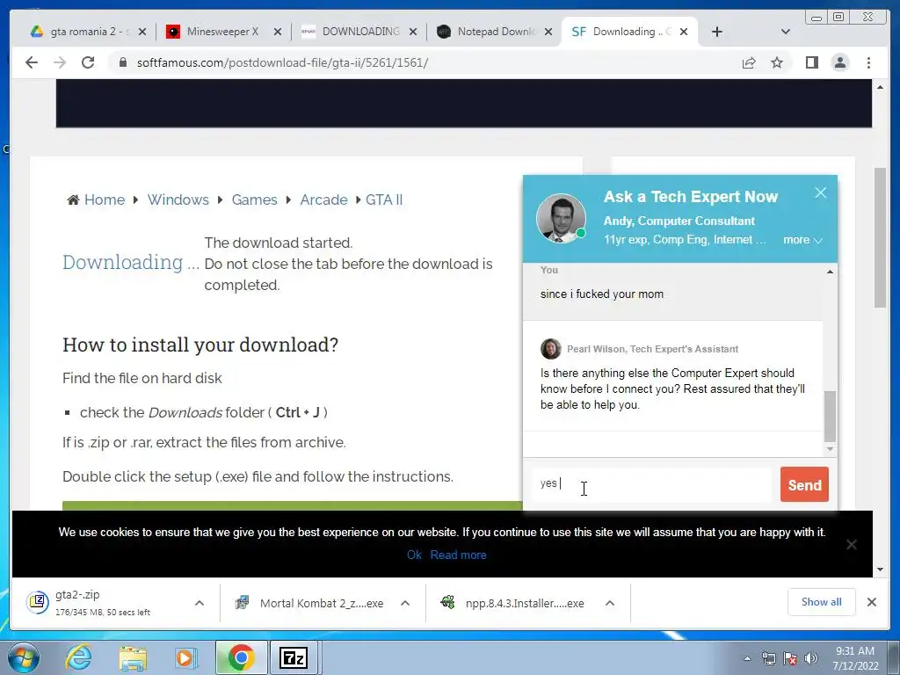Click the padlock site info icon
The height and width of the screenshot is (675, 900).
point(123,62)
